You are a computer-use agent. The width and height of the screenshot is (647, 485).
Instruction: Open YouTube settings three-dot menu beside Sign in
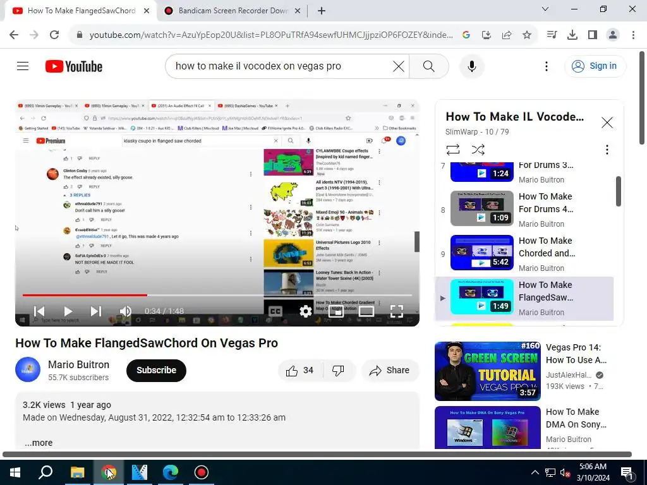tap(547, 66)
